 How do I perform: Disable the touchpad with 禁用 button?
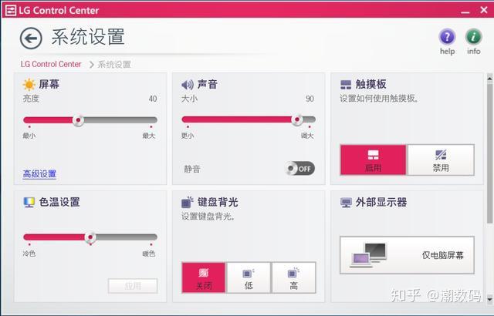point(441,160)
